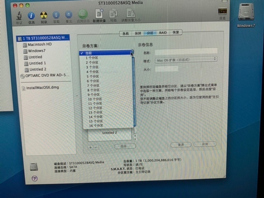Select Untitled 1 volume in sidebar
Image resolution: width=264 pixels, height=198 pixels.
[x=35, y=63]
